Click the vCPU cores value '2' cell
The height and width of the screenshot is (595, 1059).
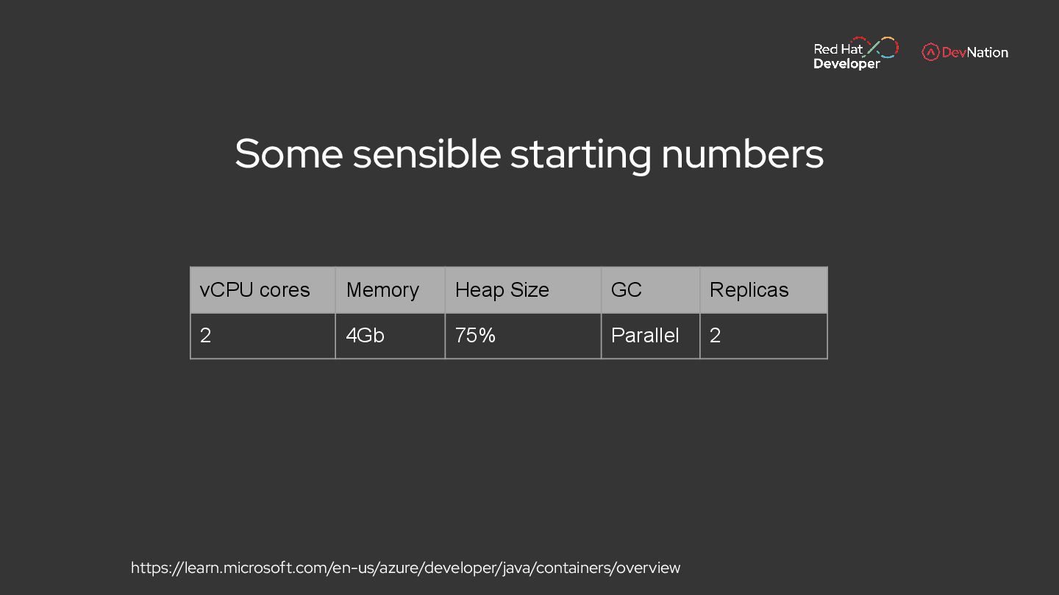coord(263,336)
